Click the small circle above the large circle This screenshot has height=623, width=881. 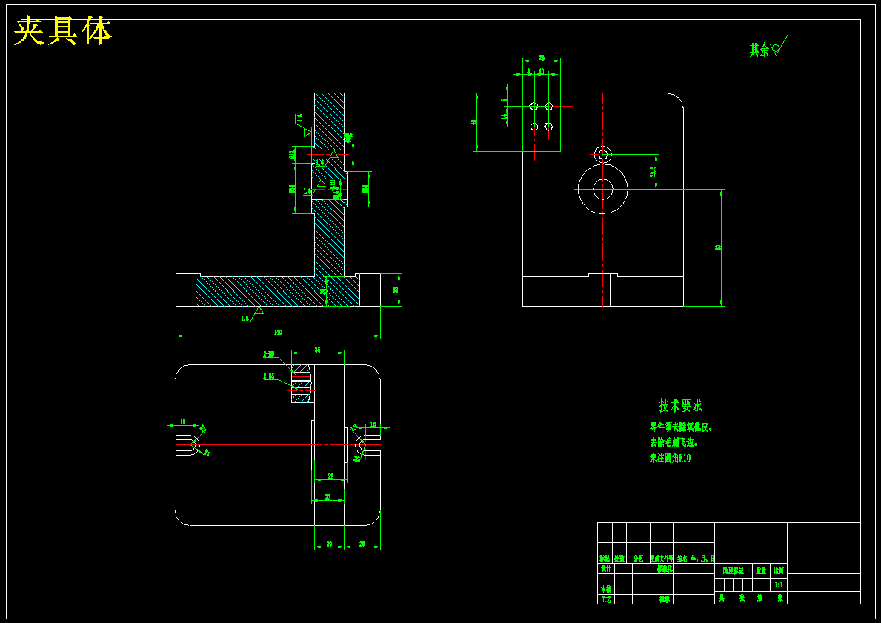(603, 154)
